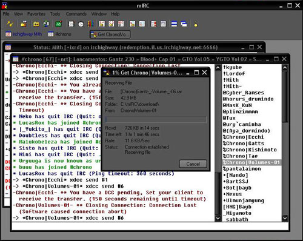The image size is (303, 241).
Task: Open the Received files toolbar icon
Action: [x=132, y=24]
